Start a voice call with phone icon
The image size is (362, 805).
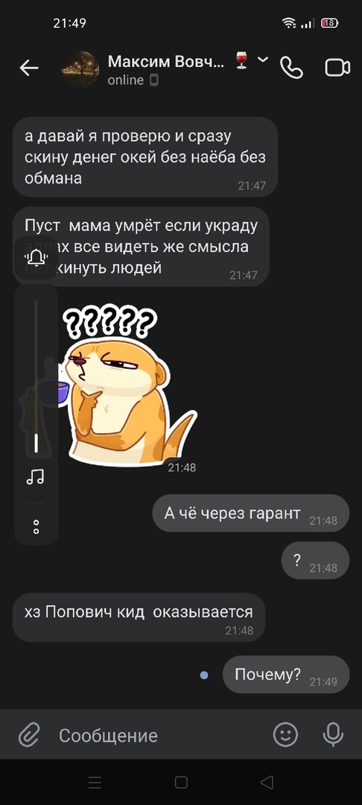[x=291, y=68]
